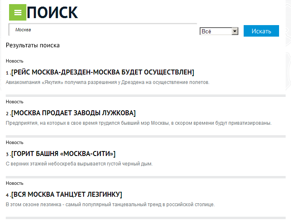Click into the search field containing 'Москва'

click(102, 30)
